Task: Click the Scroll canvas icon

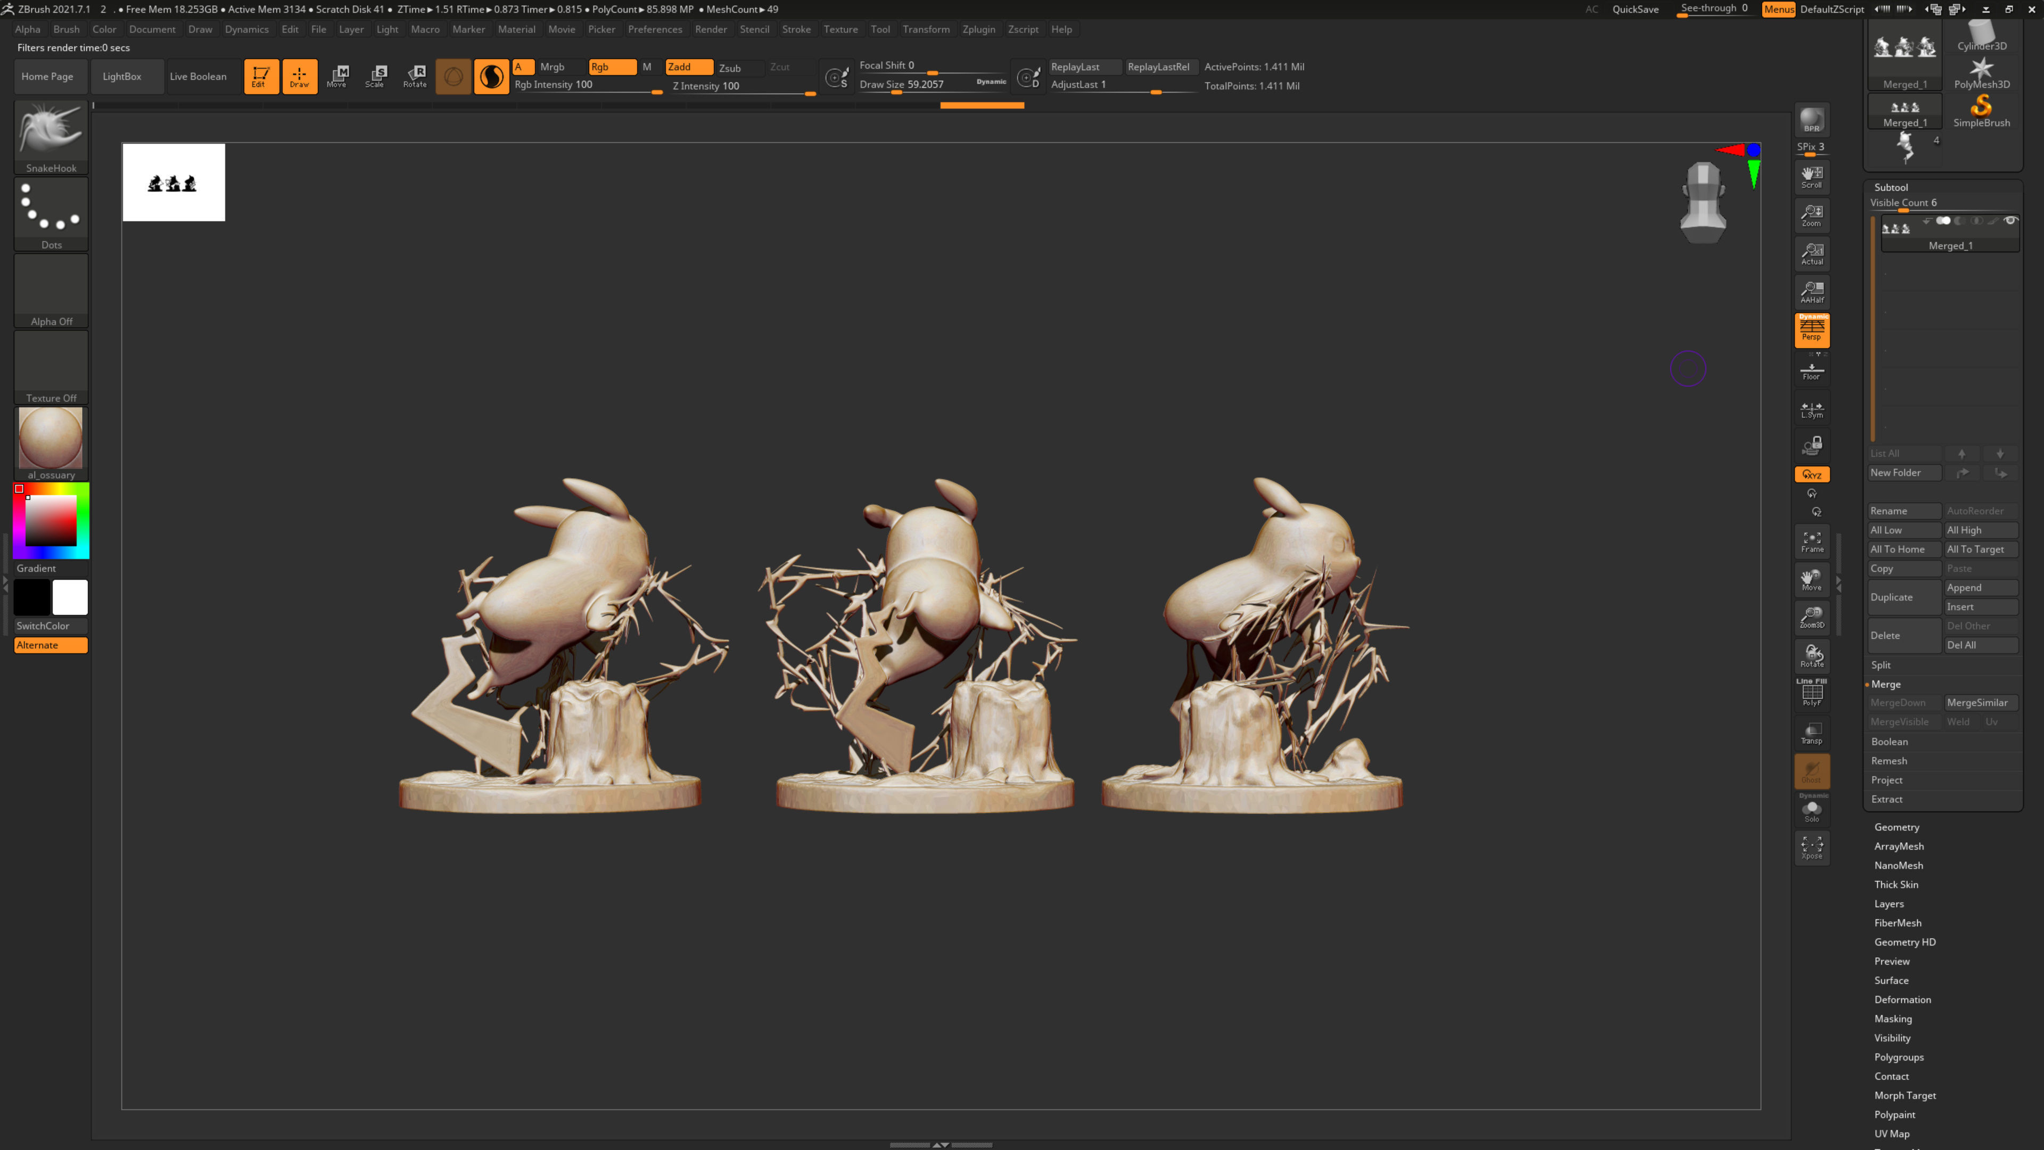Action: tap(1812, 177)
